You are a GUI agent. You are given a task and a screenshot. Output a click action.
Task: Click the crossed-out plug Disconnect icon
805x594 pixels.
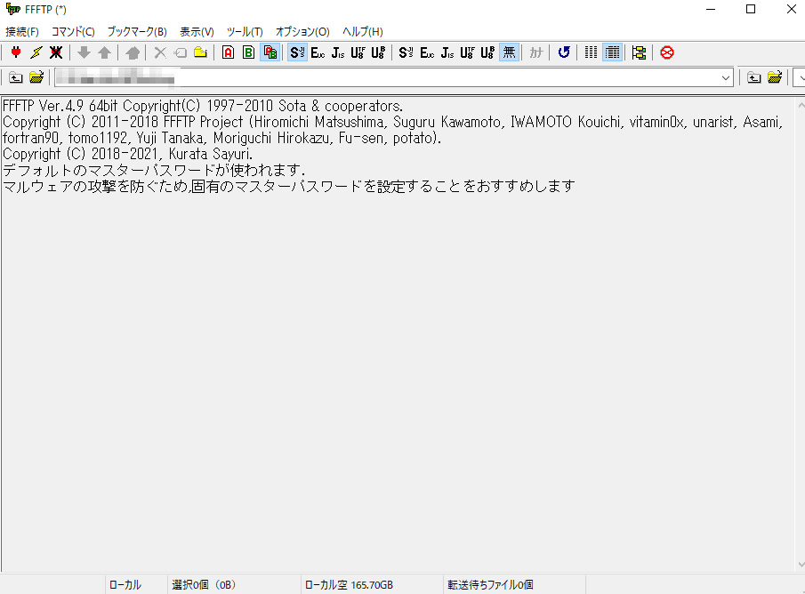56,52
